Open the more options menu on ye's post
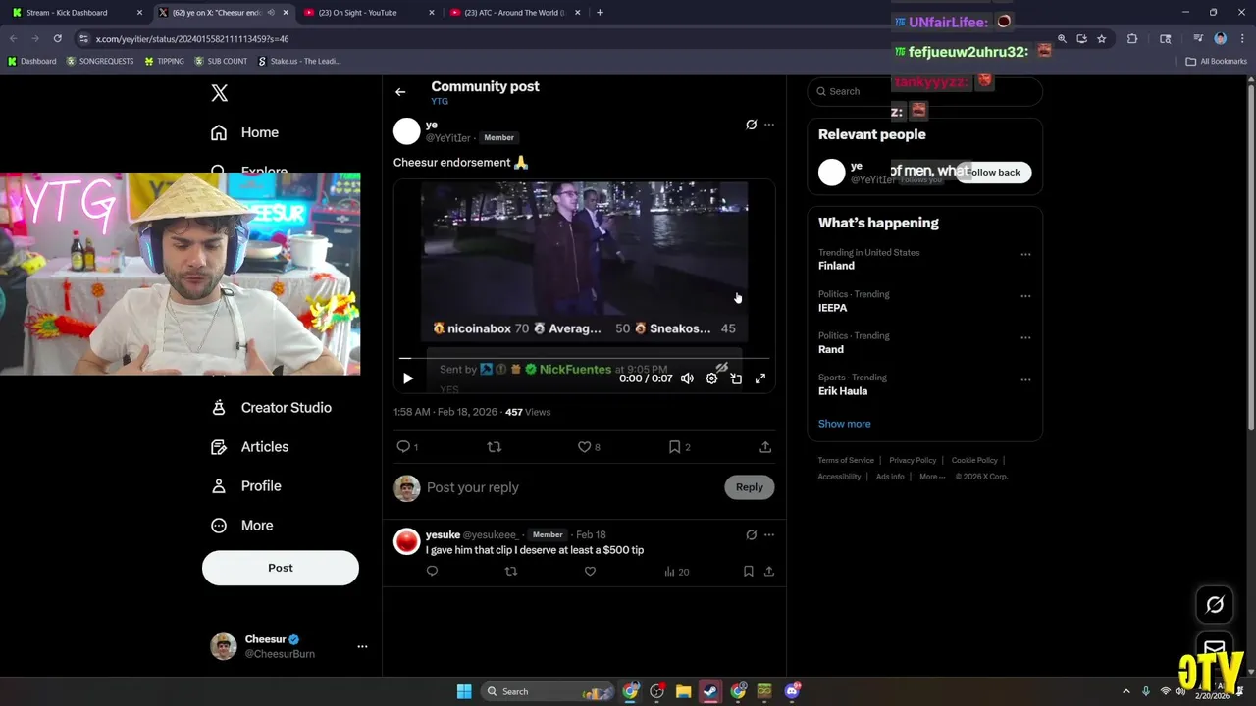The height and width of the screenshot is (706, 1256). pyautogui.click(x=769, y=125)
